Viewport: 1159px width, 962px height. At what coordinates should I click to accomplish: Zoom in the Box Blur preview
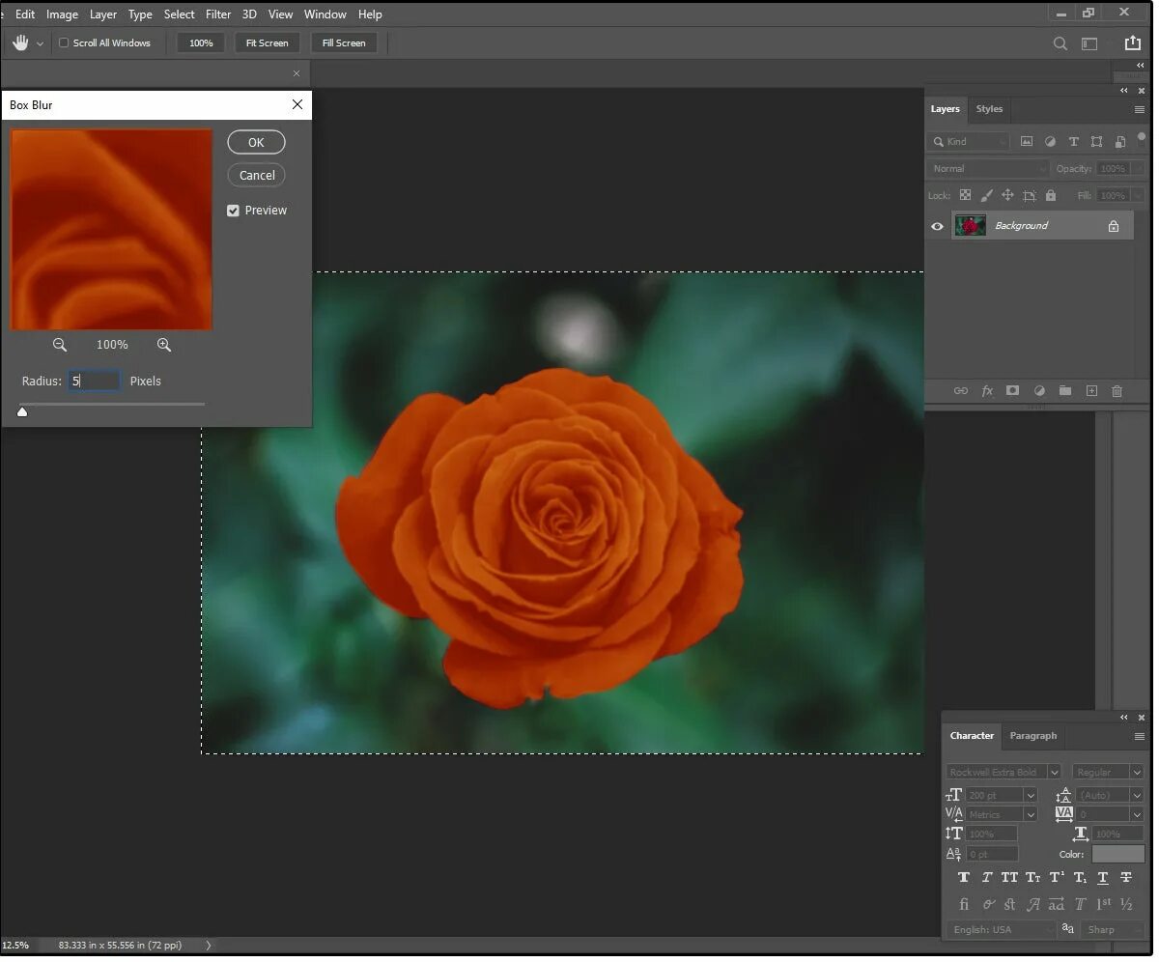[x=164, y=346]
